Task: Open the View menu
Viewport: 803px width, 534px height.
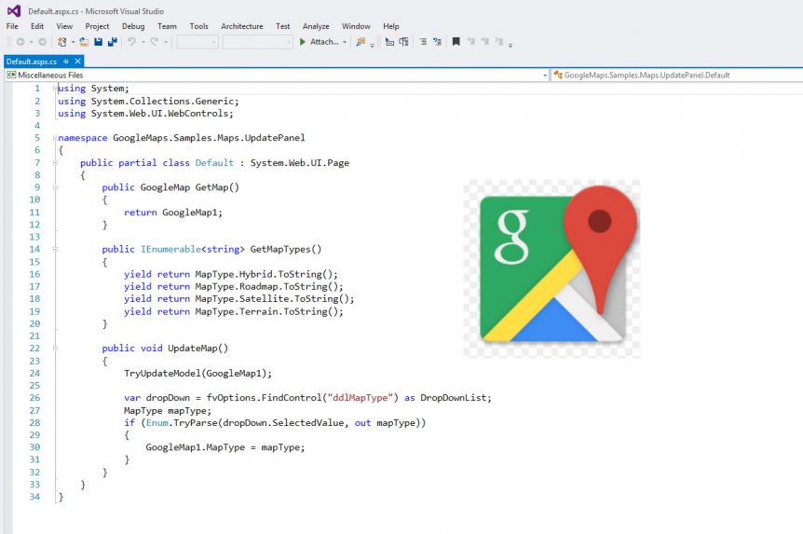Action: [x=64, y=26]
